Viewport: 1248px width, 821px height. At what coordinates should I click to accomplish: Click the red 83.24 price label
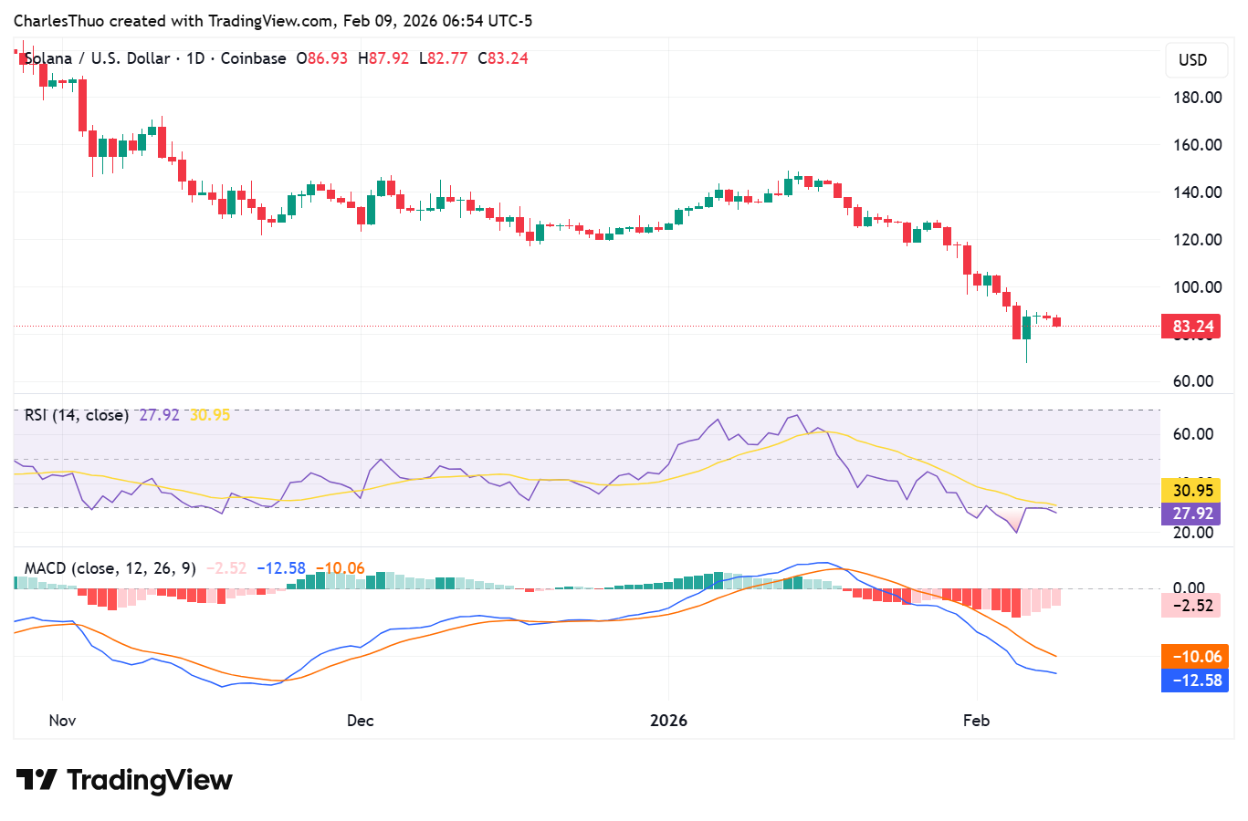coord(1192,326)
